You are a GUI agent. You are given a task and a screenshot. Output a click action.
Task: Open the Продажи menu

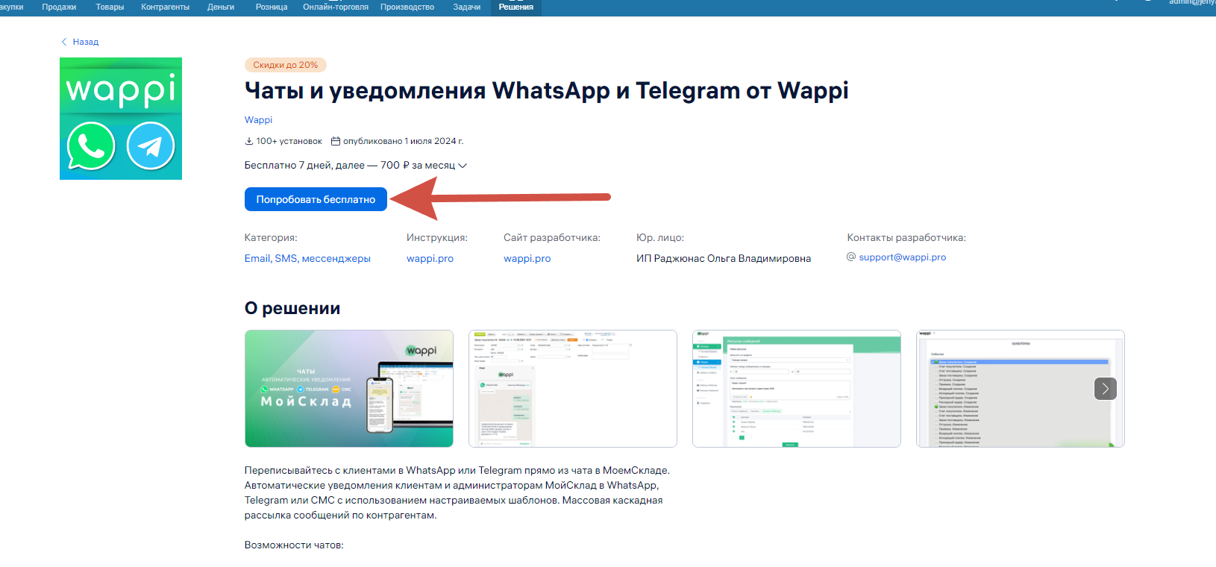tap(59, 7)
